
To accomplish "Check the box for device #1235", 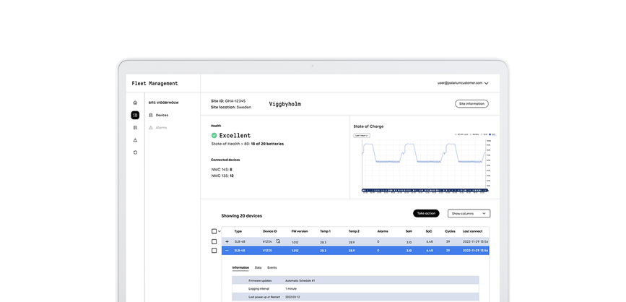I will pyautogui.click(x=214, y=251).
